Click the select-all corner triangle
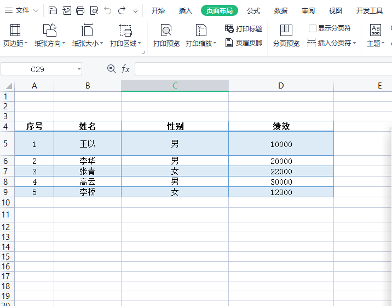Image resolution: width=392 pixels, height=306 pixels. (9, 86)
